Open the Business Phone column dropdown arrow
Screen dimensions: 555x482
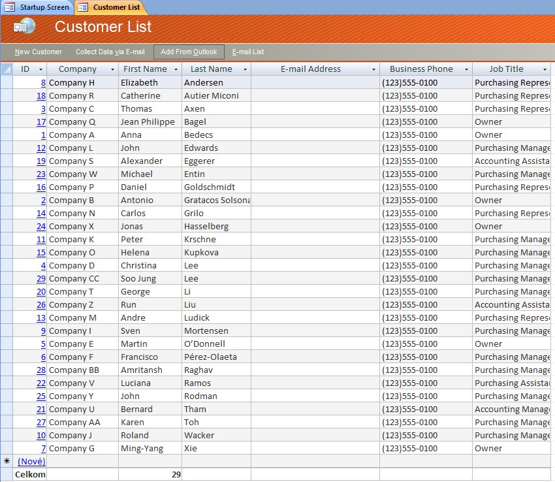click(x=466, y=69)
